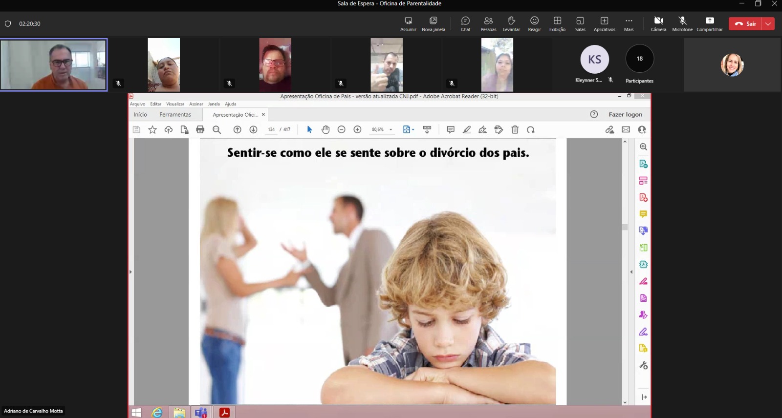
Task: Open the Mais more options menu
Action: coord(629,23)
